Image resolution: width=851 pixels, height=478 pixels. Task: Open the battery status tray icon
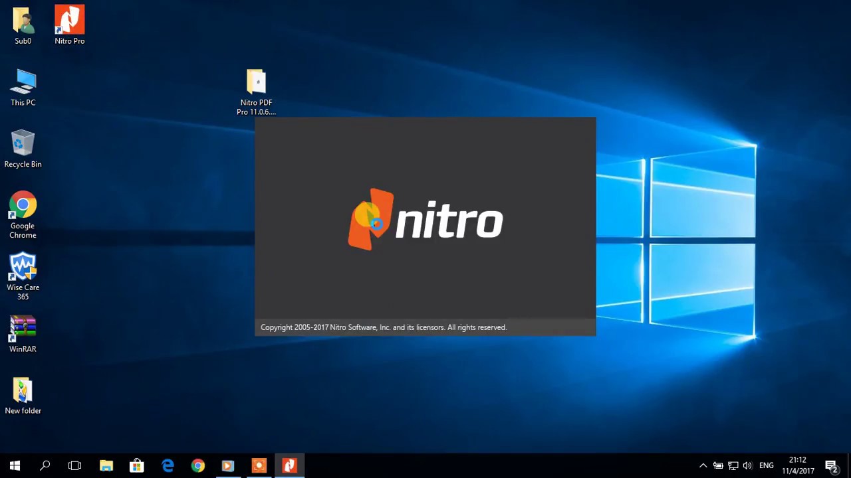[718, 465]
